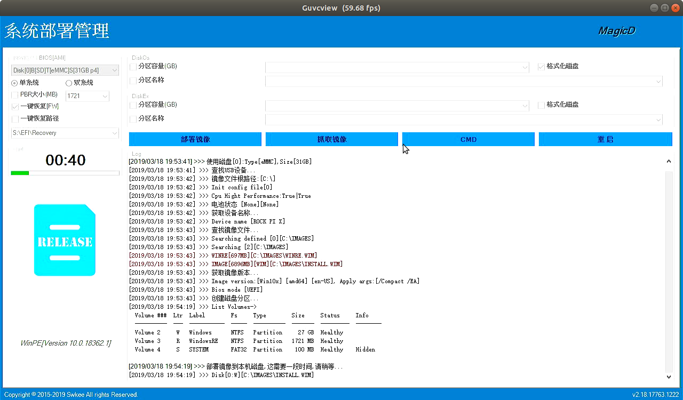The width and height of the screenshot is (683, 400).
Task: Expand the 1721 PBR size dropdown
Action: coord(104,97)
